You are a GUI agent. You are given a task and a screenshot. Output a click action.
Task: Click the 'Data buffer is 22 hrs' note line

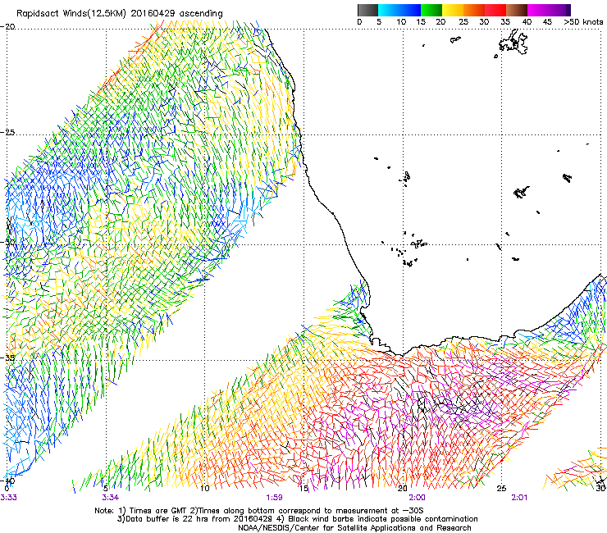tap(297, 519)
